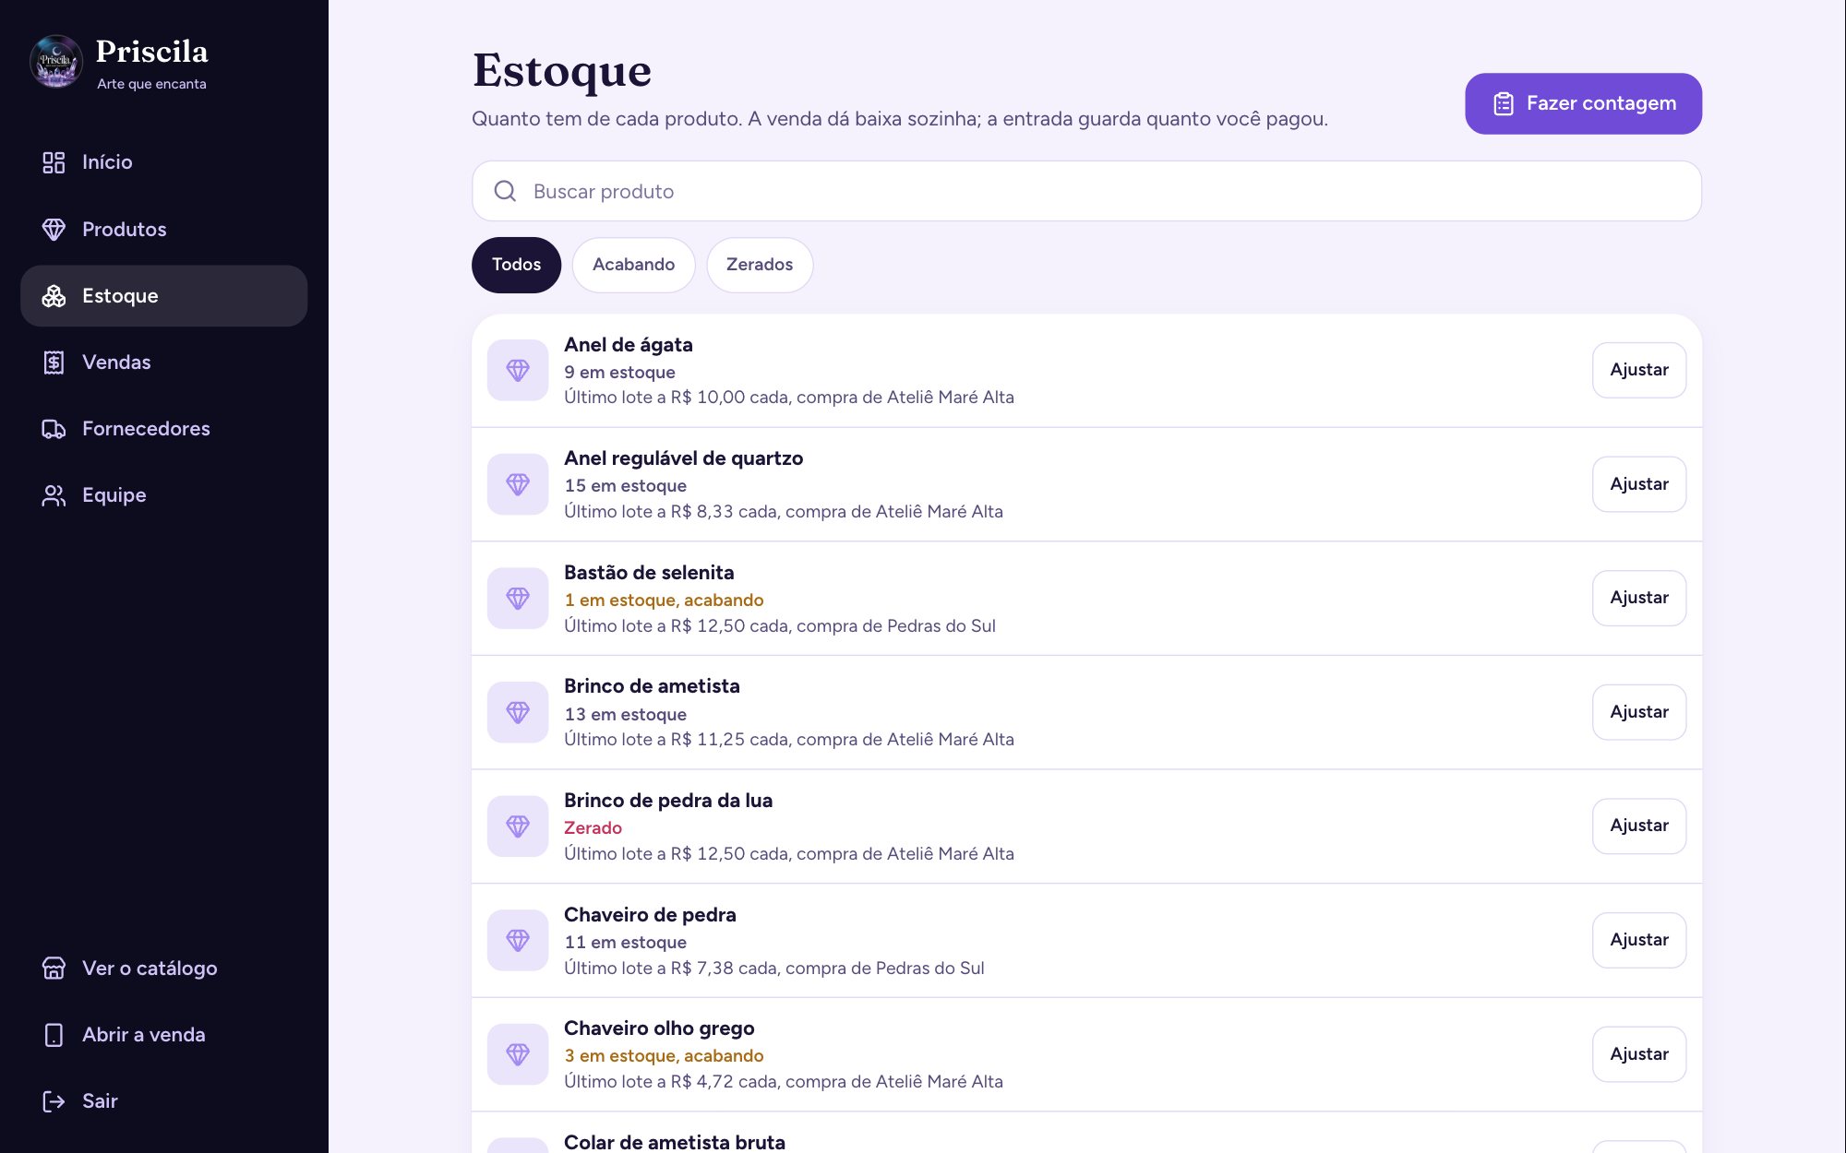This screenshot has width=1846, height=1153.
Task: Click the gem thumbnail for Bastão de selenita
Action: (x=518, y=598)
